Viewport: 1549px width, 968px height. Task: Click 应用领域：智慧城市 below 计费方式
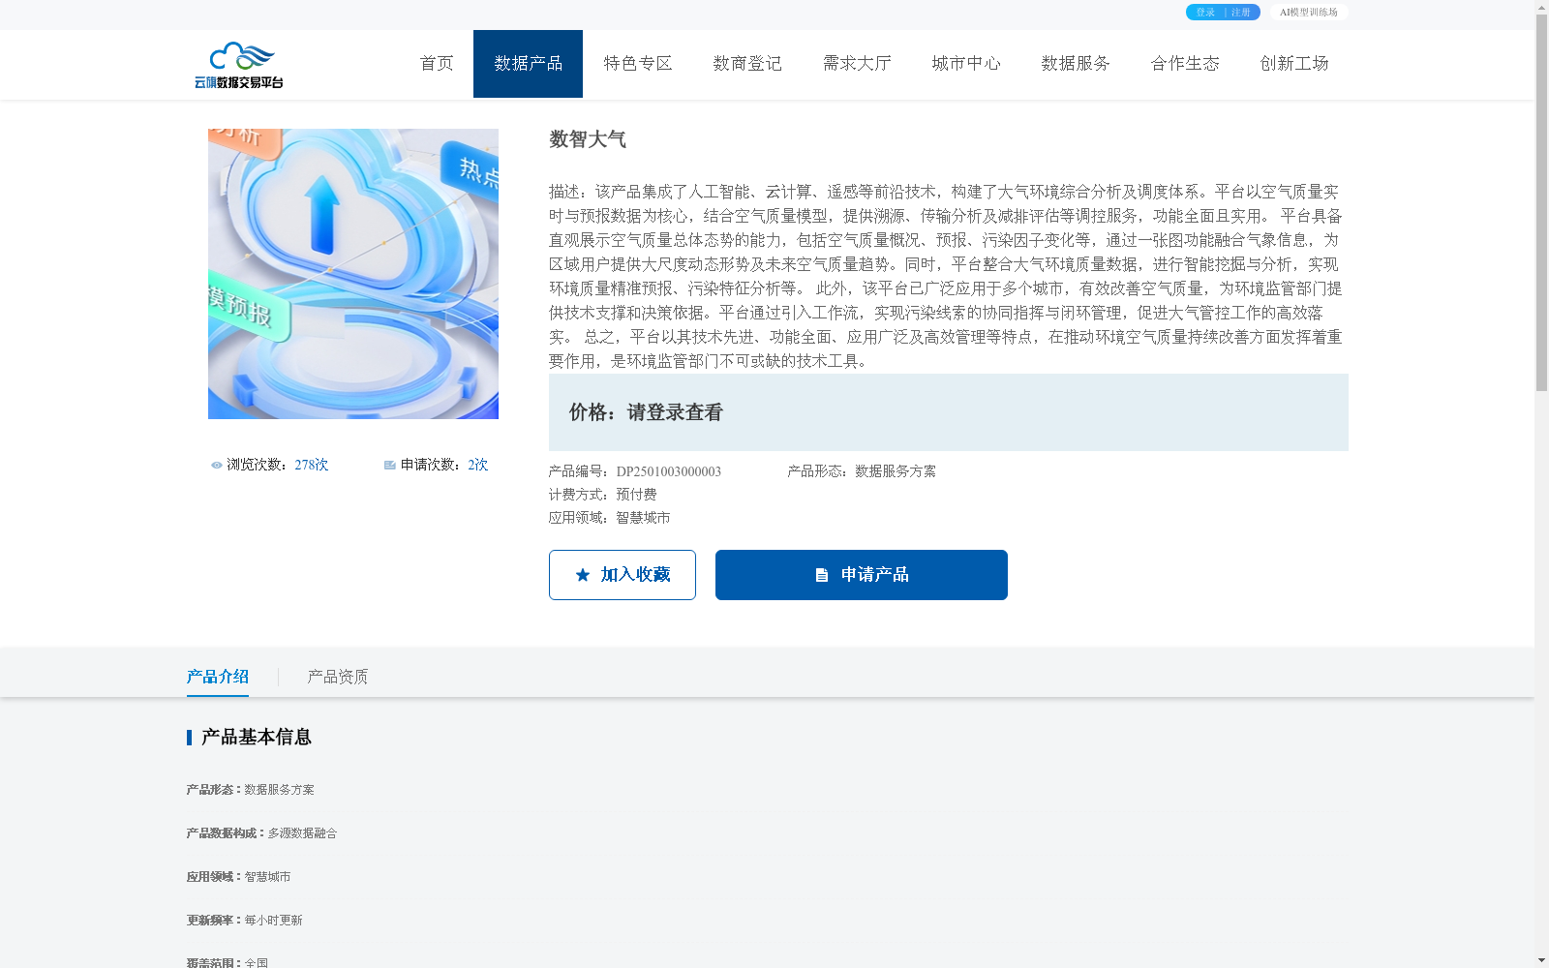610,518
